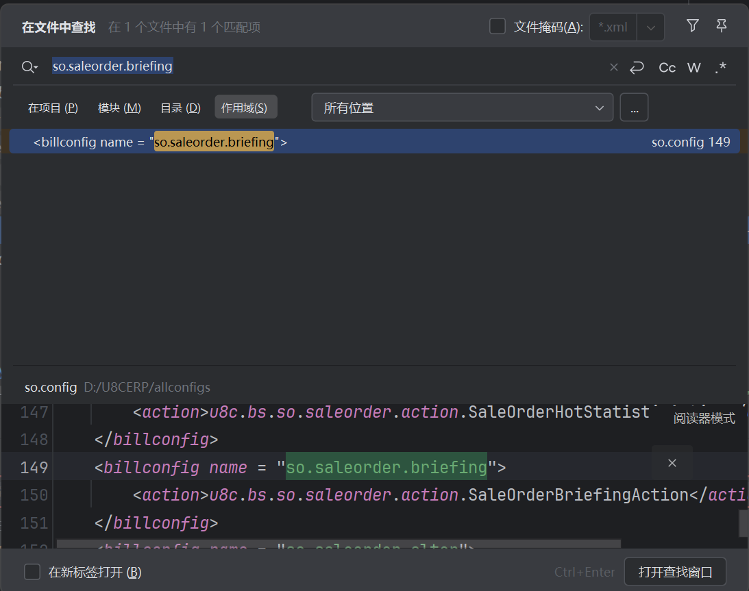
Task: Enable regex (.*) search option
Action: (x=720, y=67)
